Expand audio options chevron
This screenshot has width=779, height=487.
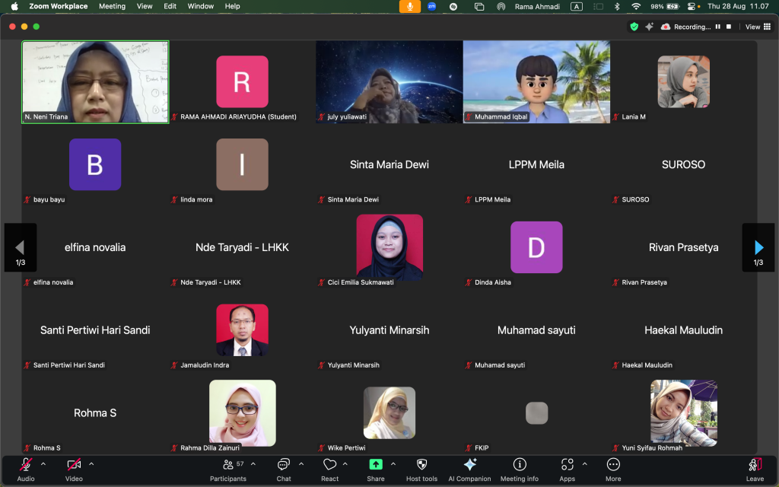(43, 464)
